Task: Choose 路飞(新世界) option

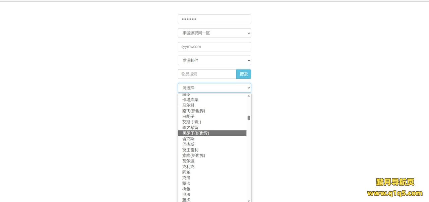Action: pos(194,111)
